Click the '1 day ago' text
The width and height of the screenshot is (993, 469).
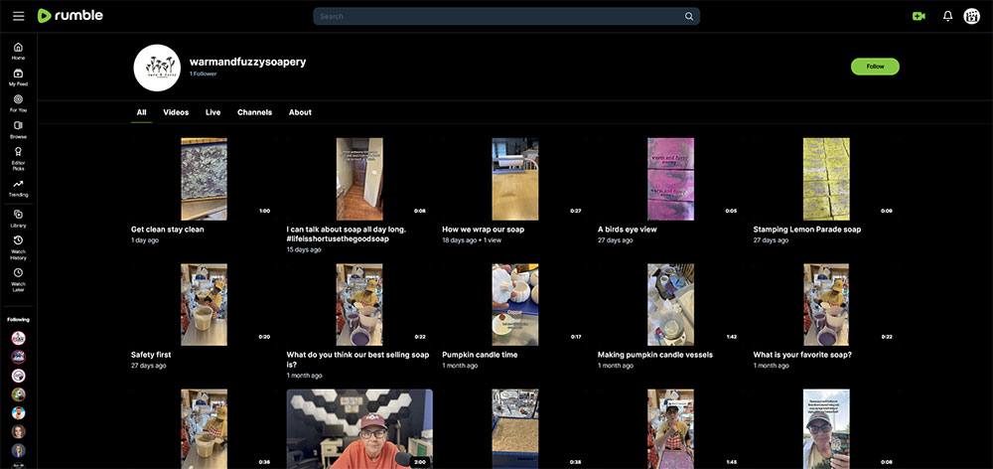click(x=145, y=240)
